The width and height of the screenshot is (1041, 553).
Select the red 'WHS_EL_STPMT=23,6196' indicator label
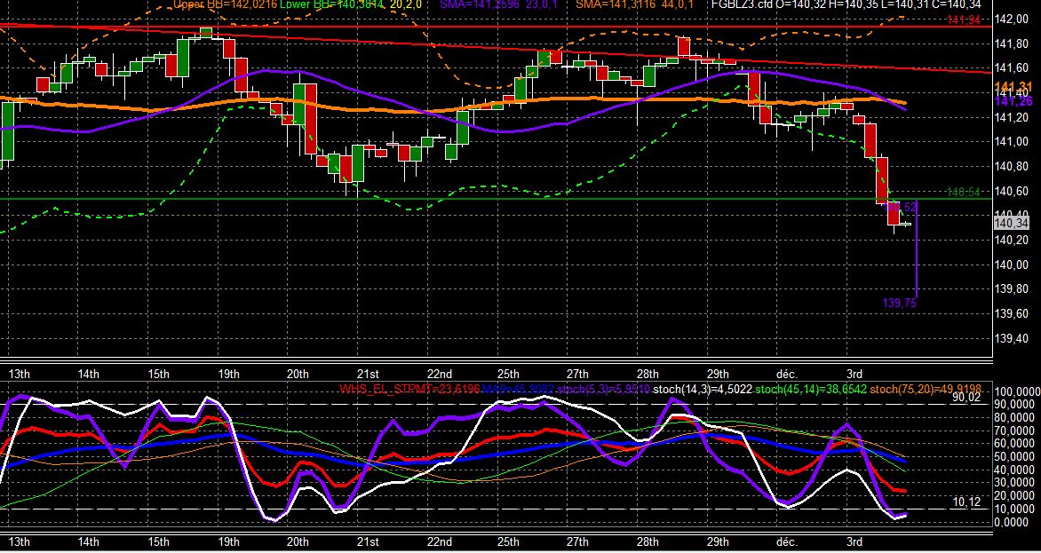coord(409,389)
